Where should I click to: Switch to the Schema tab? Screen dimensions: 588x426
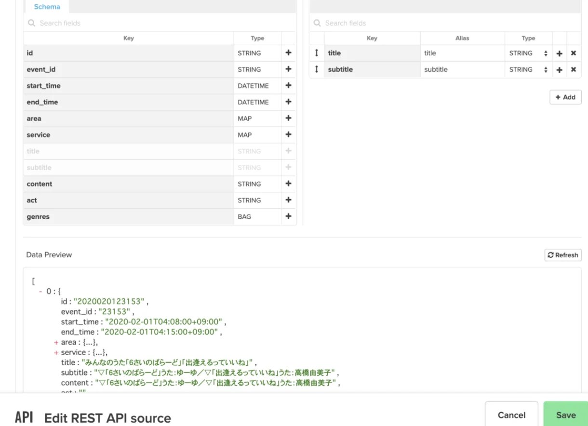click(x=47, y=7)
